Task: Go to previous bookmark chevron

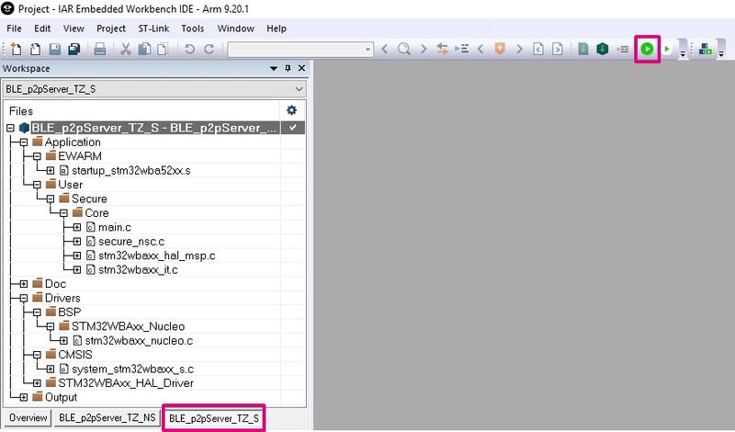Action: click(x=481, y=49)
